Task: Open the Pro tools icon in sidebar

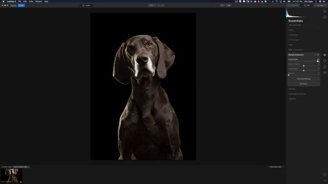Action: [x=324, y=73]
